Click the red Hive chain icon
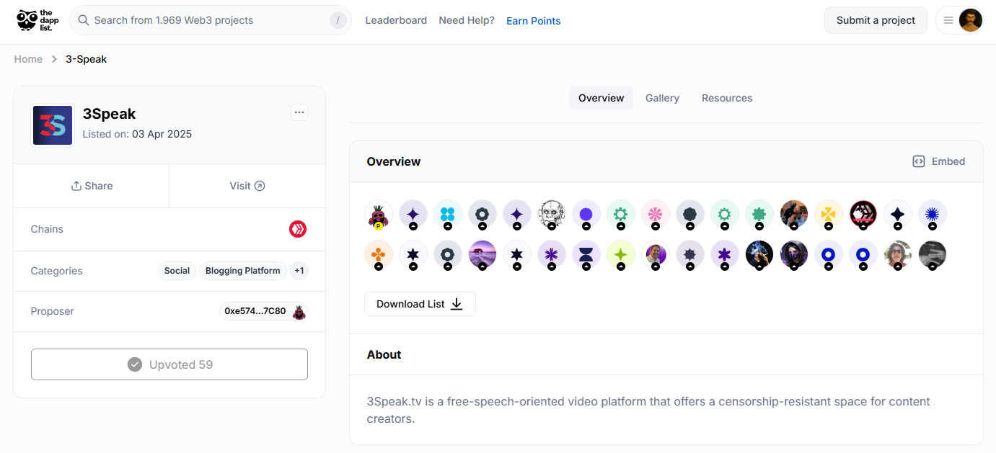Image resolution: width=996 pixels, height=453 pixels. pos(298,229)
